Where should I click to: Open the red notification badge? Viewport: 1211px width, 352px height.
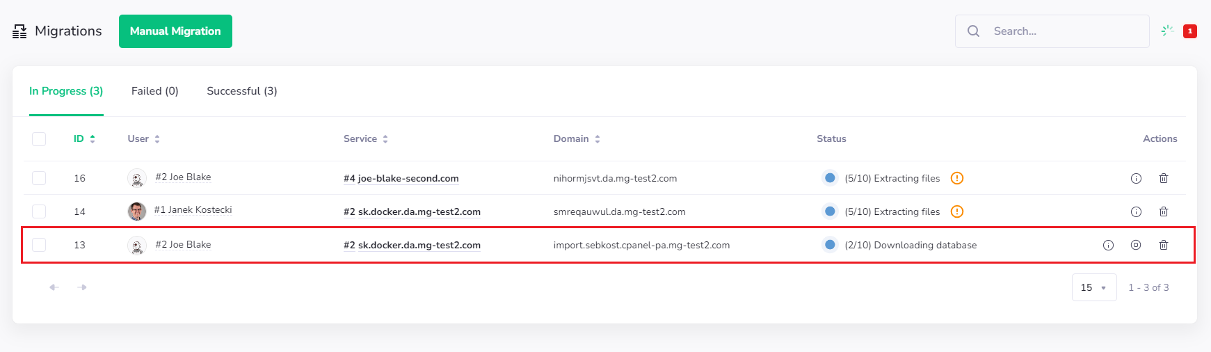pyautogui.click(x=1190, y=31)
